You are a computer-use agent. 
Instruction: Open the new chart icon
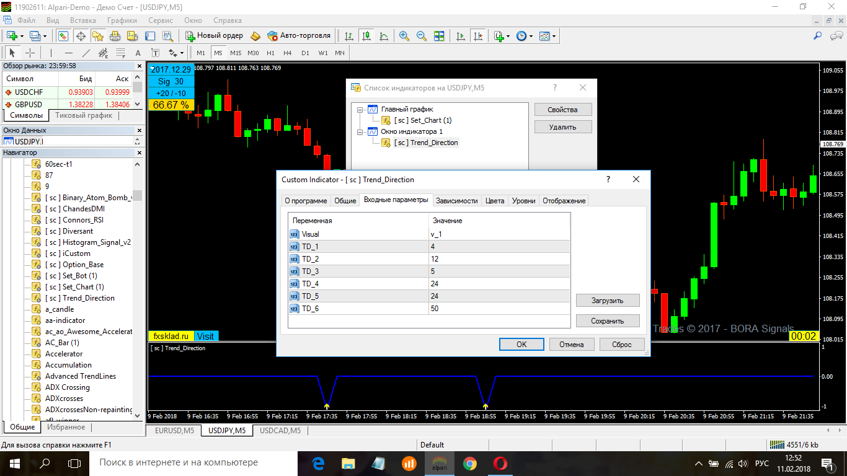coord(12,36)
